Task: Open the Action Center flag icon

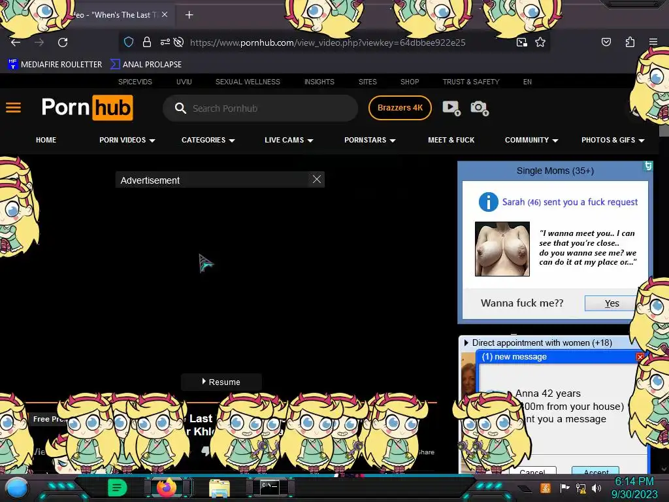Action: click(564, 488)
